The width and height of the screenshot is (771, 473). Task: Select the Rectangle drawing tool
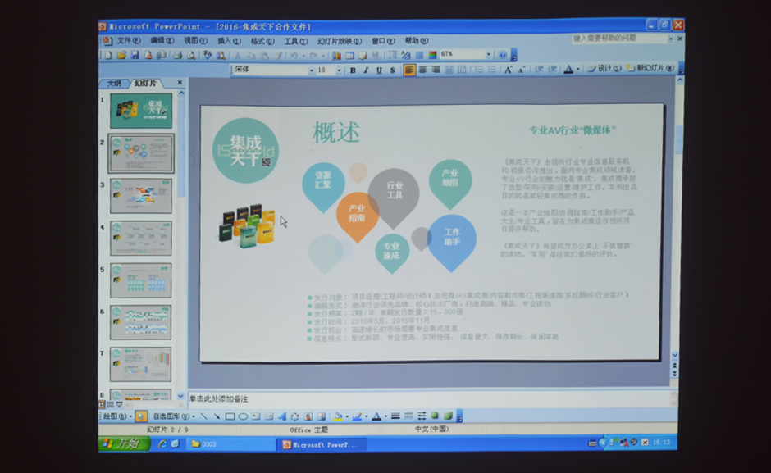click(230, 416)
